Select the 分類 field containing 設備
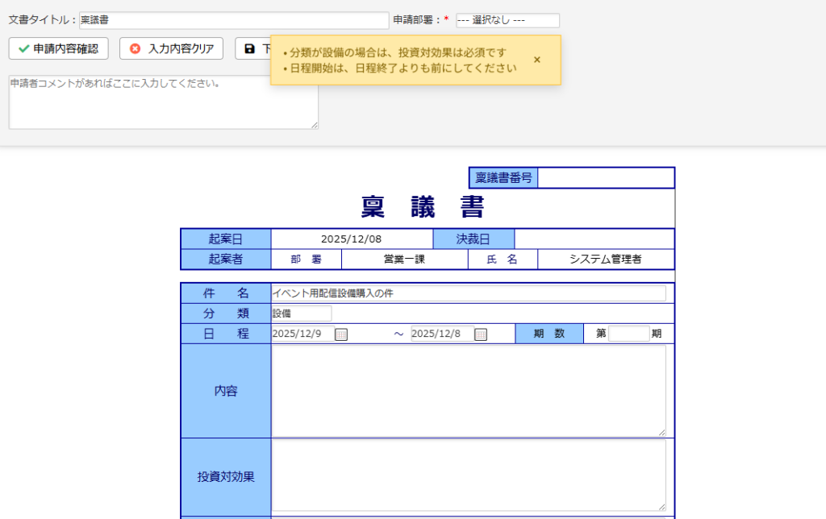 click(x=301, y=313)
